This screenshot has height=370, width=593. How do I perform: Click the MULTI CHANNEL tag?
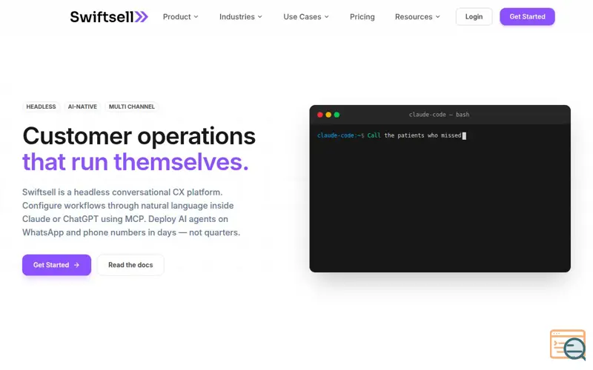(132, 107)
